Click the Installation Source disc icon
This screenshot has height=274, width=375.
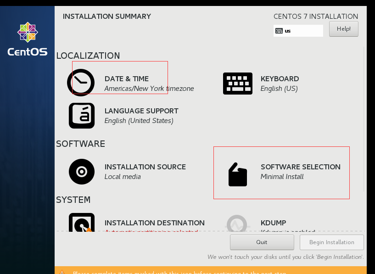82,172
